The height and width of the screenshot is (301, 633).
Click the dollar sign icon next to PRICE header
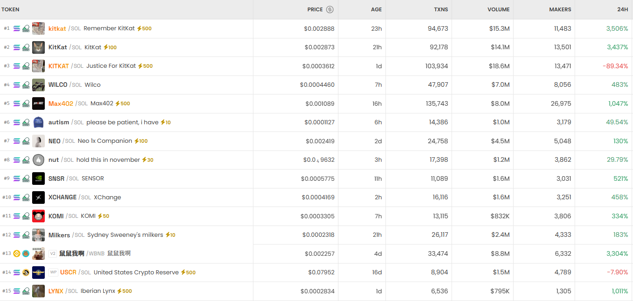click(x=330, y=9)
